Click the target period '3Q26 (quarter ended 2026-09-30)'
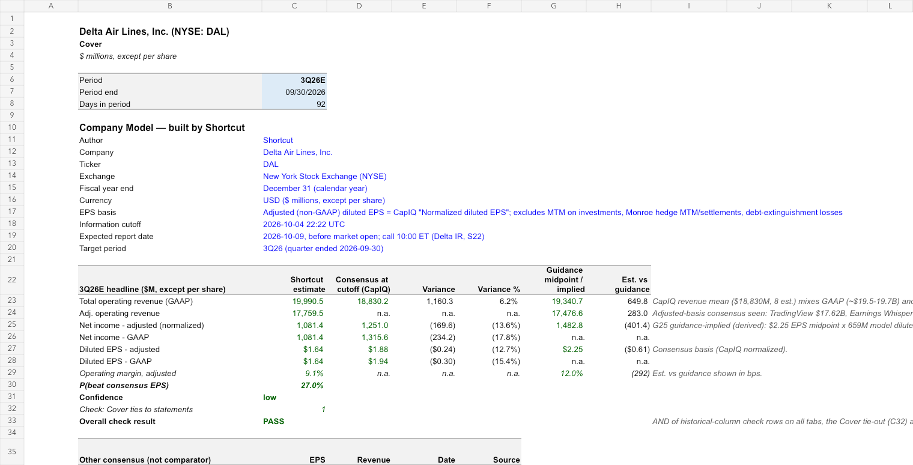Viewport: 913px width, 465px height. [x=323, y=248]
